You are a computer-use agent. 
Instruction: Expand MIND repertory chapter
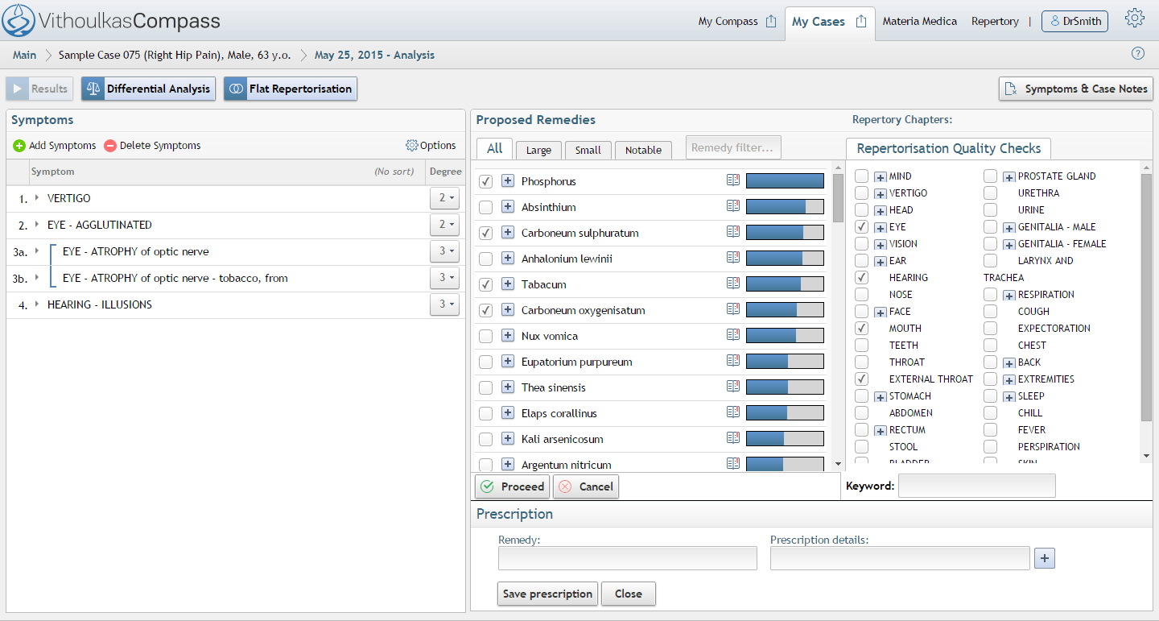881,177
